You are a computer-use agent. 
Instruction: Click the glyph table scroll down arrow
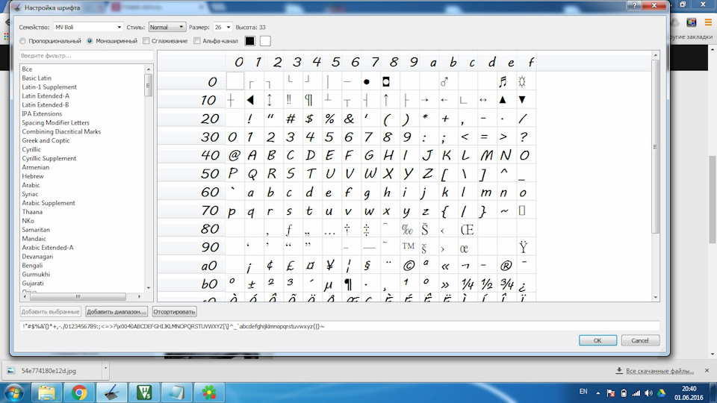pos(655,298)
